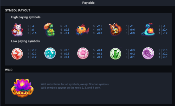The height and width of the screenshot is (106, 175).
Task: Select the red fire coin symbol
Action: (17, 54)
